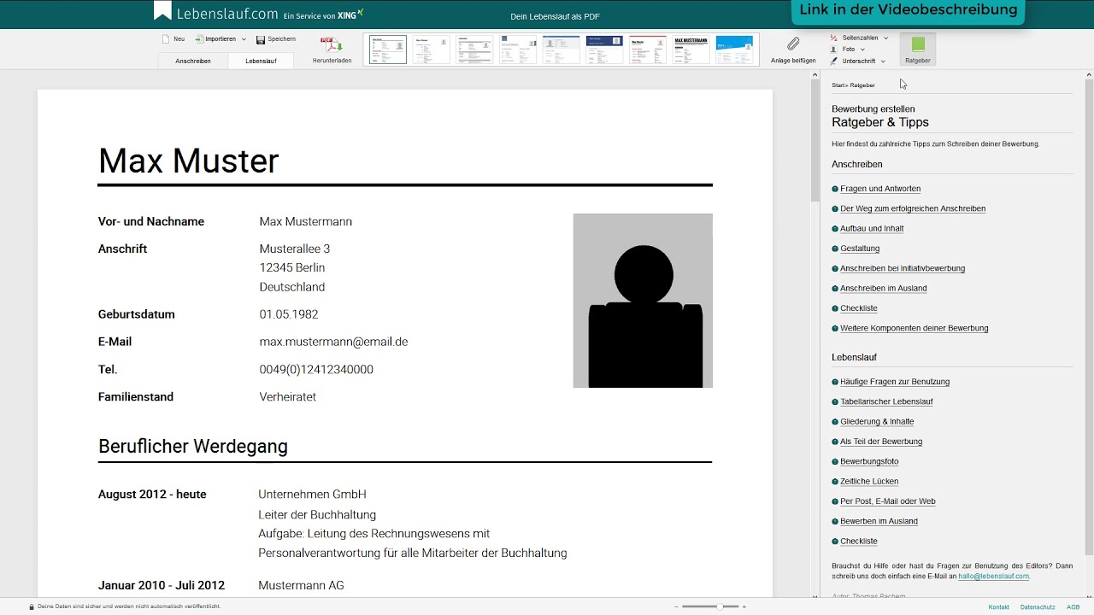Click the August 2012 - heute date

tap(152, 495)
